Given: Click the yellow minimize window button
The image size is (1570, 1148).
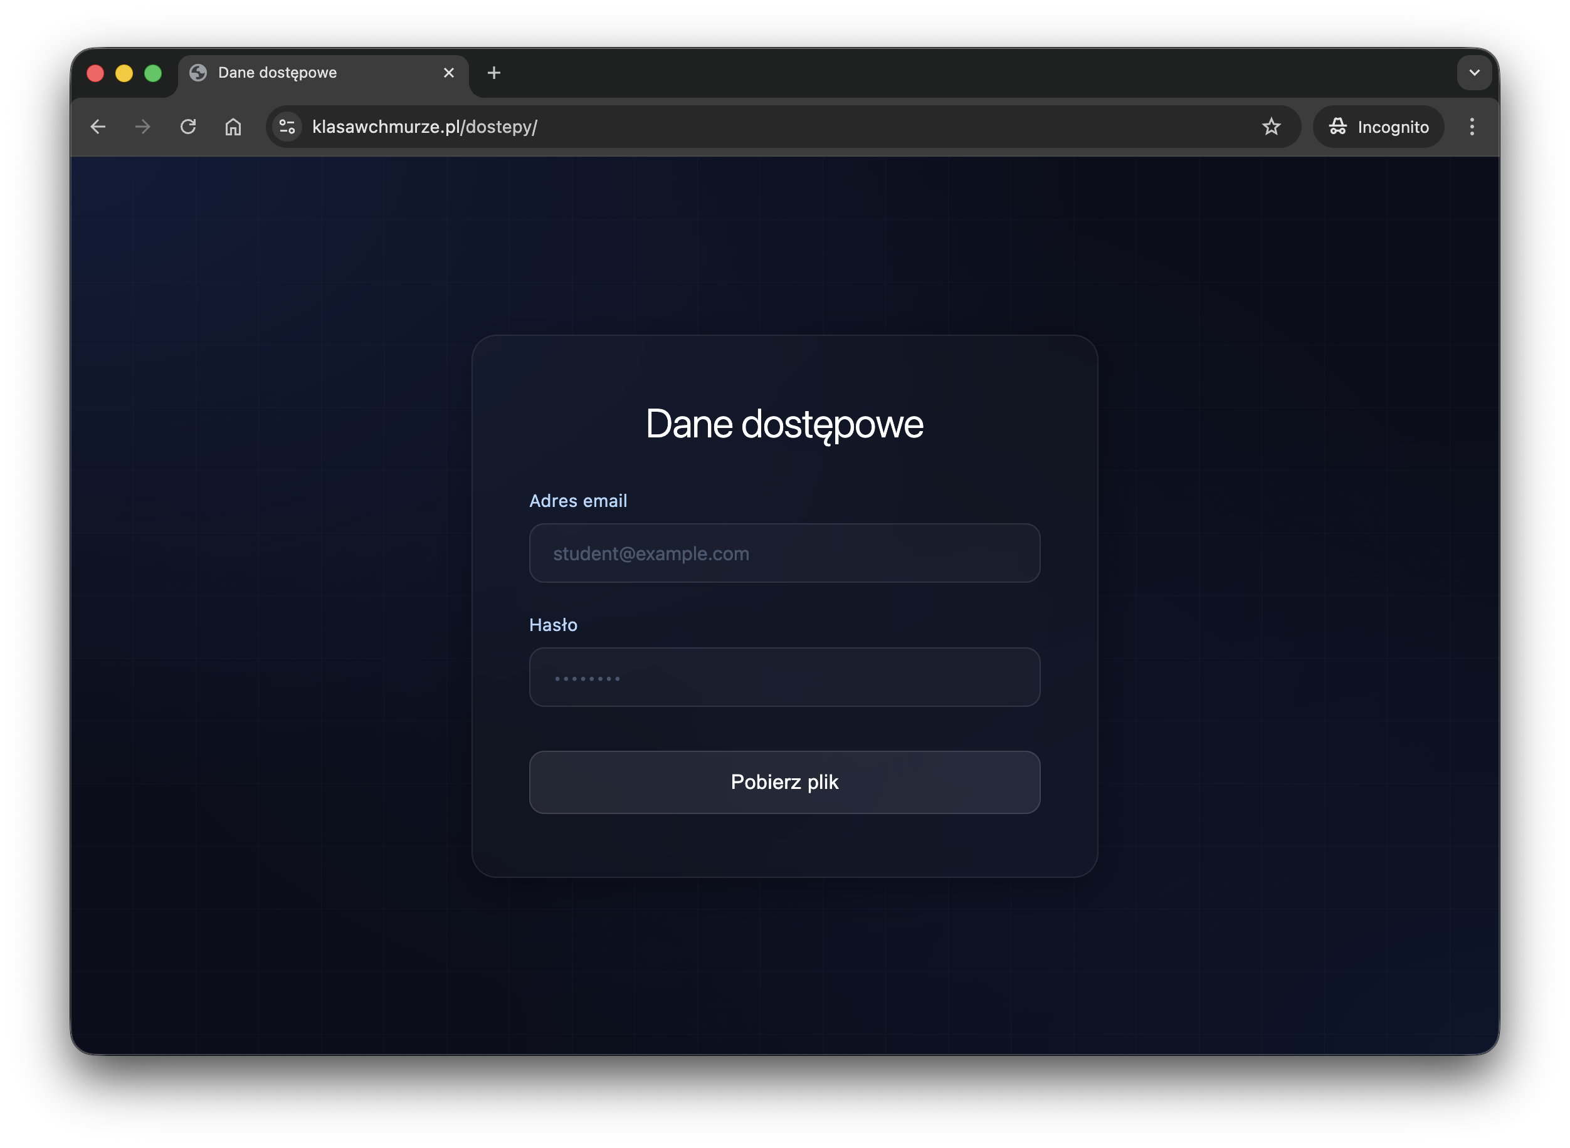Looking at the screenshot, I should coord(124,73).
